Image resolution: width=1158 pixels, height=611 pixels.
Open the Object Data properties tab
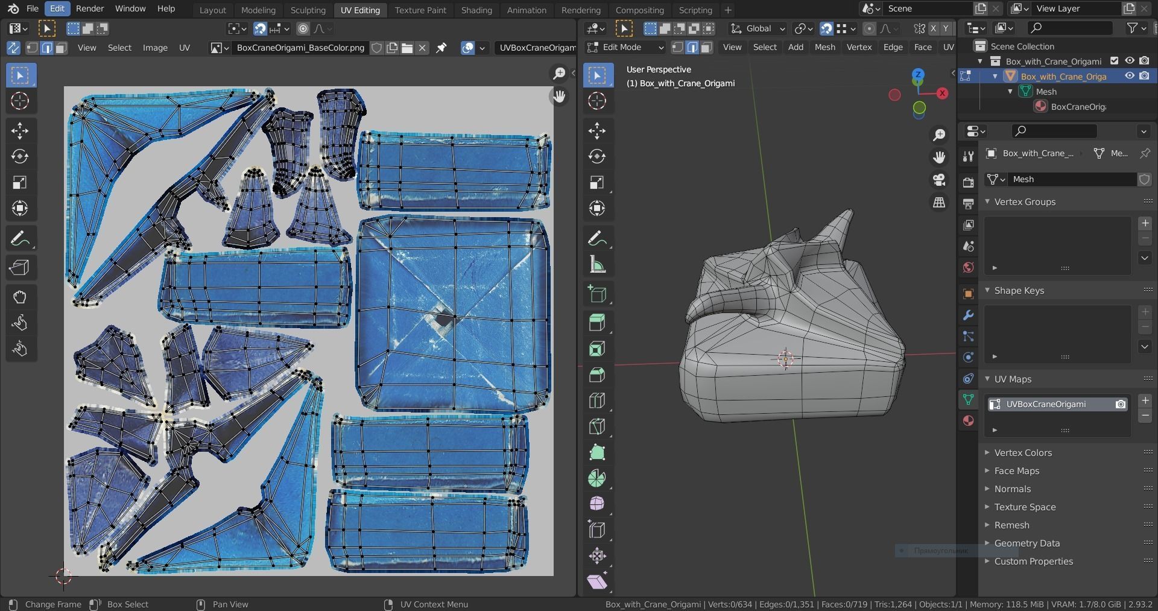(x=968, y=399)
